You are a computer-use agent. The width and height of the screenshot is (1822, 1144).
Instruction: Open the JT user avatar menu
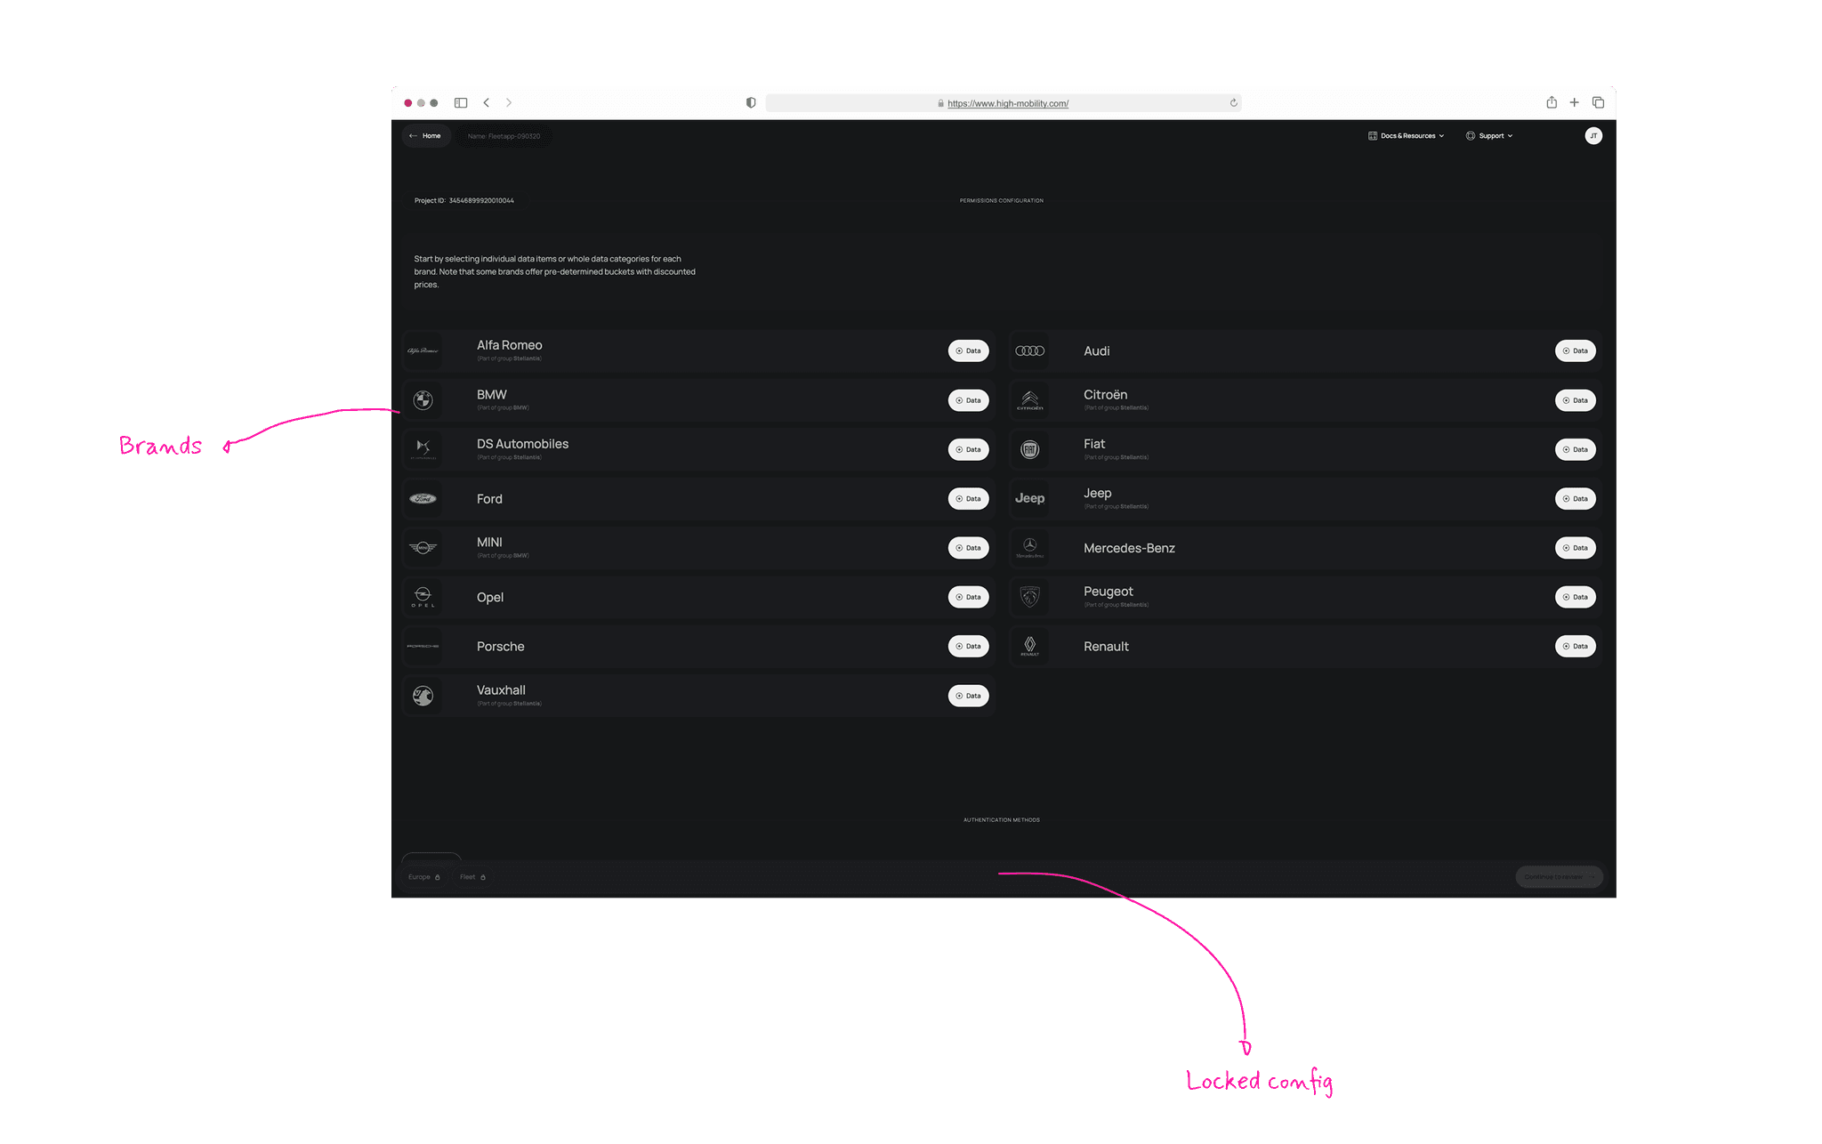click(x=1593, y=136)
